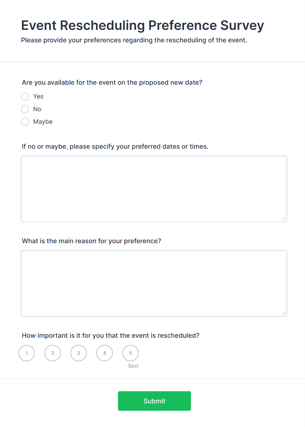Choose "Maybe" for event availability
The height and width of the screenshot is (427, 305).
click(25, 122)
